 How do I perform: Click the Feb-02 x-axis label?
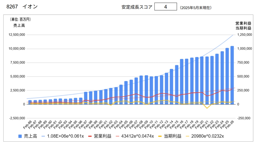(108, 125)
